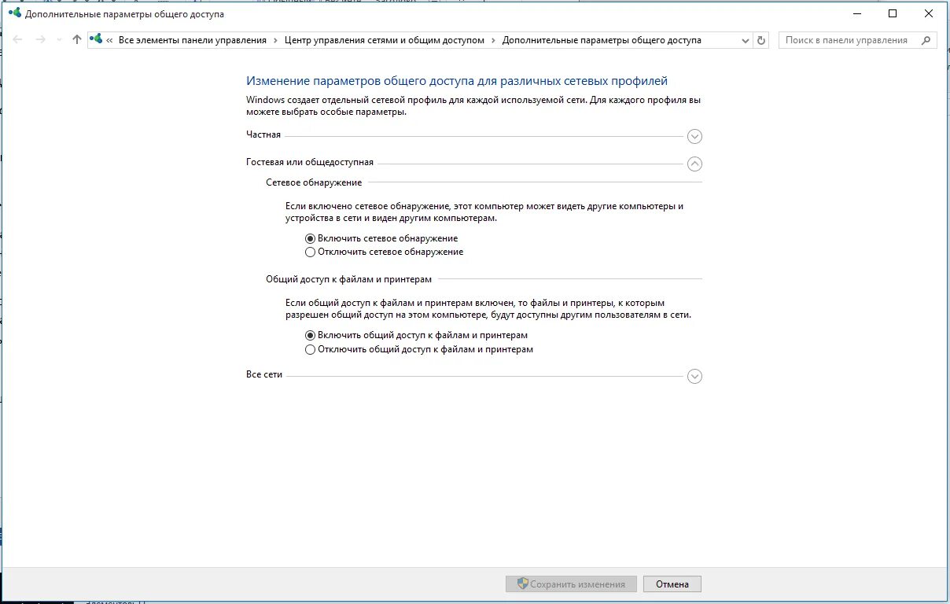950x604 pixels.
Task: Click the 'Общий доступ к файлам и принтерам' heading
Action: (x=349, y=279)
